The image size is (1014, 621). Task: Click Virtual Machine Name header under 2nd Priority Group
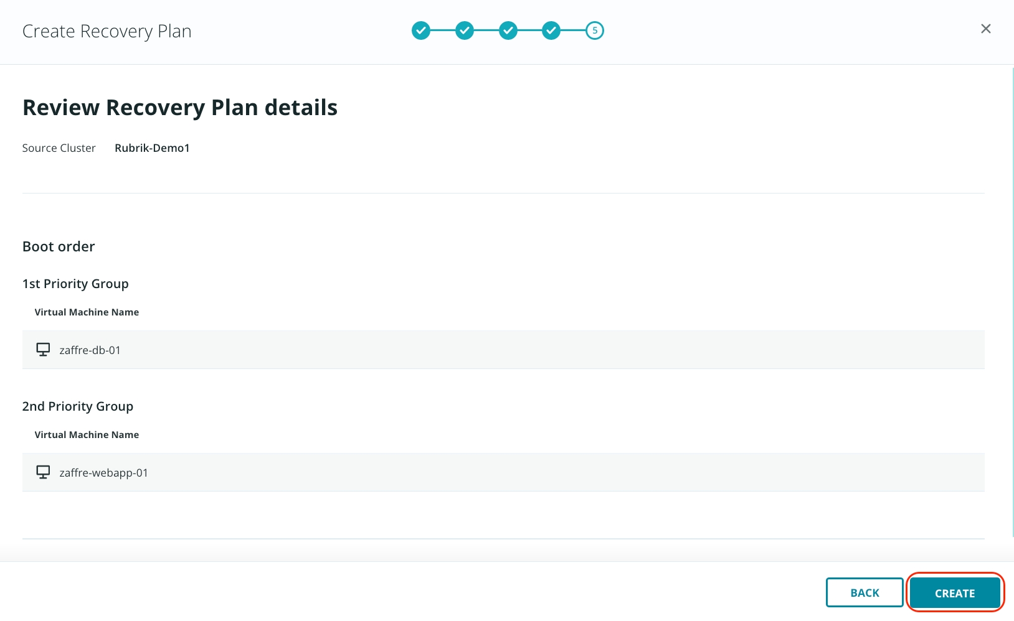tap(87, 435)
